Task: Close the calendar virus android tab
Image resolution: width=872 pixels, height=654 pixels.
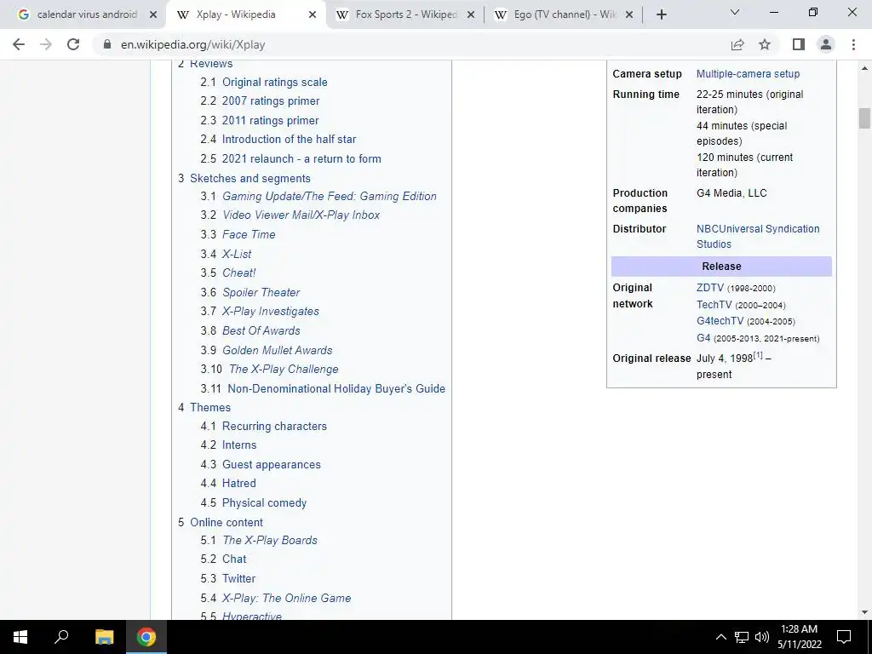Action: click(153, 14)
